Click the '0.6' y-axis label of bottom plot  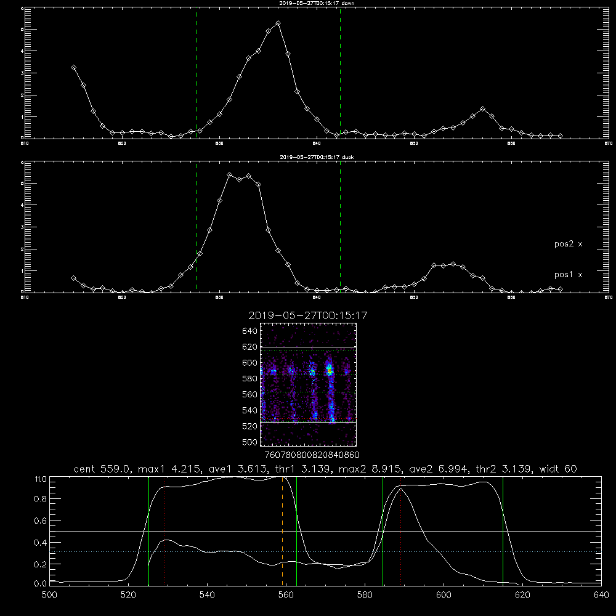41,521
